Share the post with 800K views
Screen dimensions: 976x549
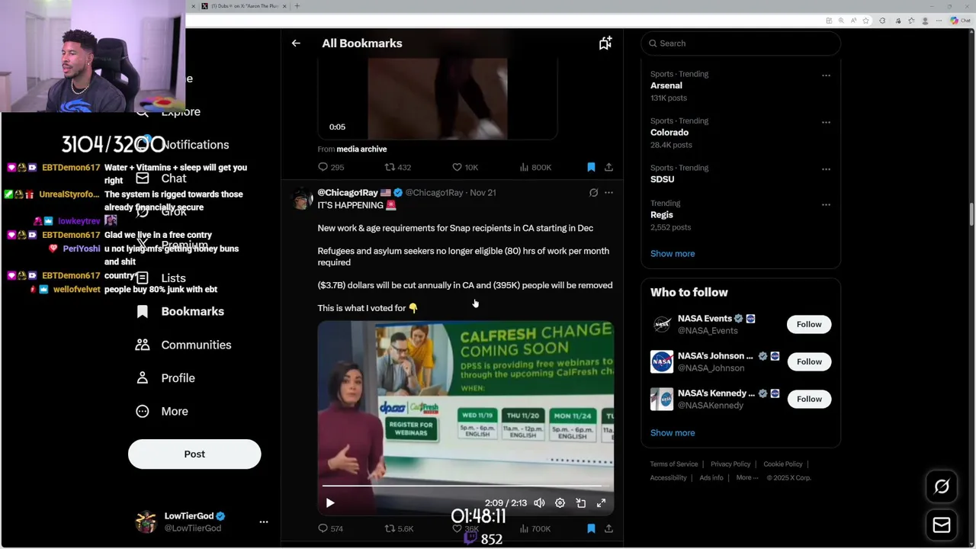[x=608, y=167]
